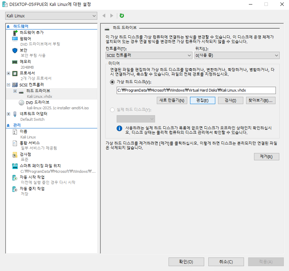Select the physical hard disk (실제 하드 디스크) radio button
Viewport: 289px width, 271px height.
(x=112, y=110)
